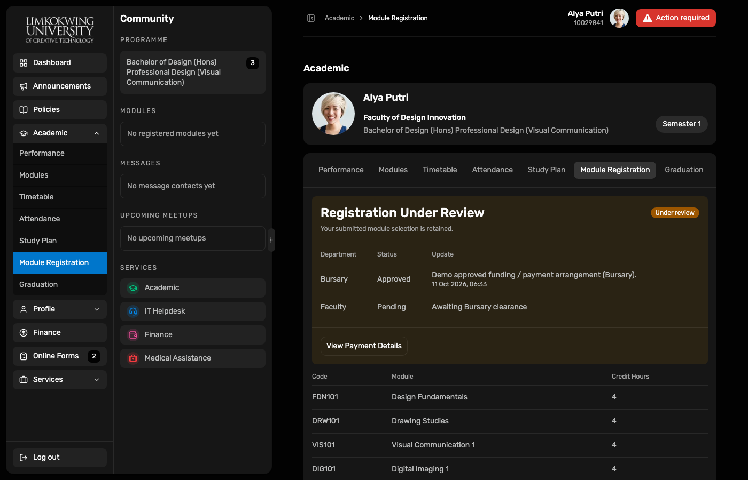Click the Bursary department row
748x480 pixels.
[x=510, y=279]
